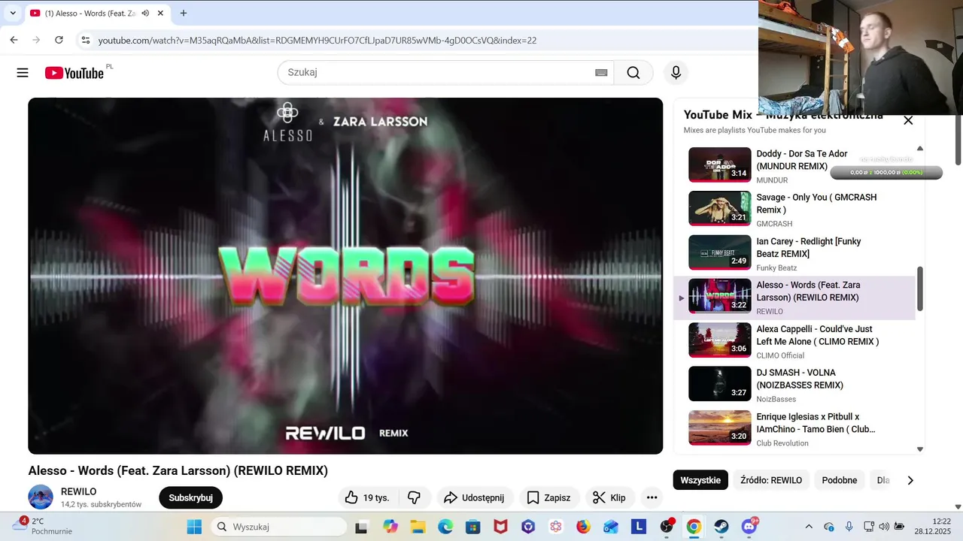Click the magnifying glass search button
Image resolution: width=963 pixels, height=541 pixels.
pyautogui.click(x=633, y=73)
